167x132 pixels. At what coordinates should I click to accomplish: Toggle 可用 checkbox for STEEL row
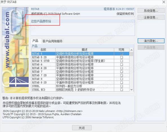[x=122, y=86]
